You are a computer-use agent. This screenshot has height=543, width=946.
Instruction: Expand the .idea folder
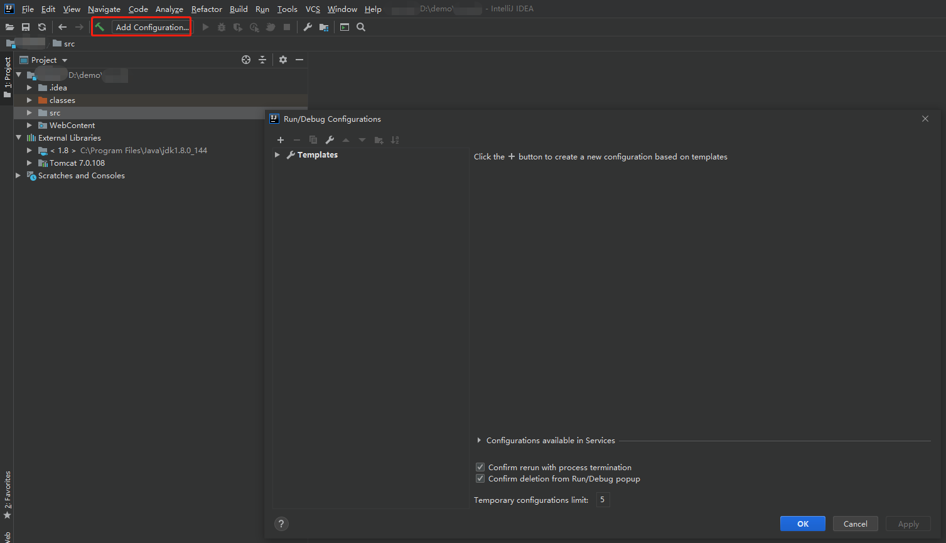[x=30, y=87]
